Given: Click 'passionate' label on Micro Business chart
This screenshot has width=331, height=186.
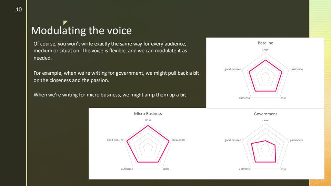Looking at the screenshot, I should click(179, 140).
